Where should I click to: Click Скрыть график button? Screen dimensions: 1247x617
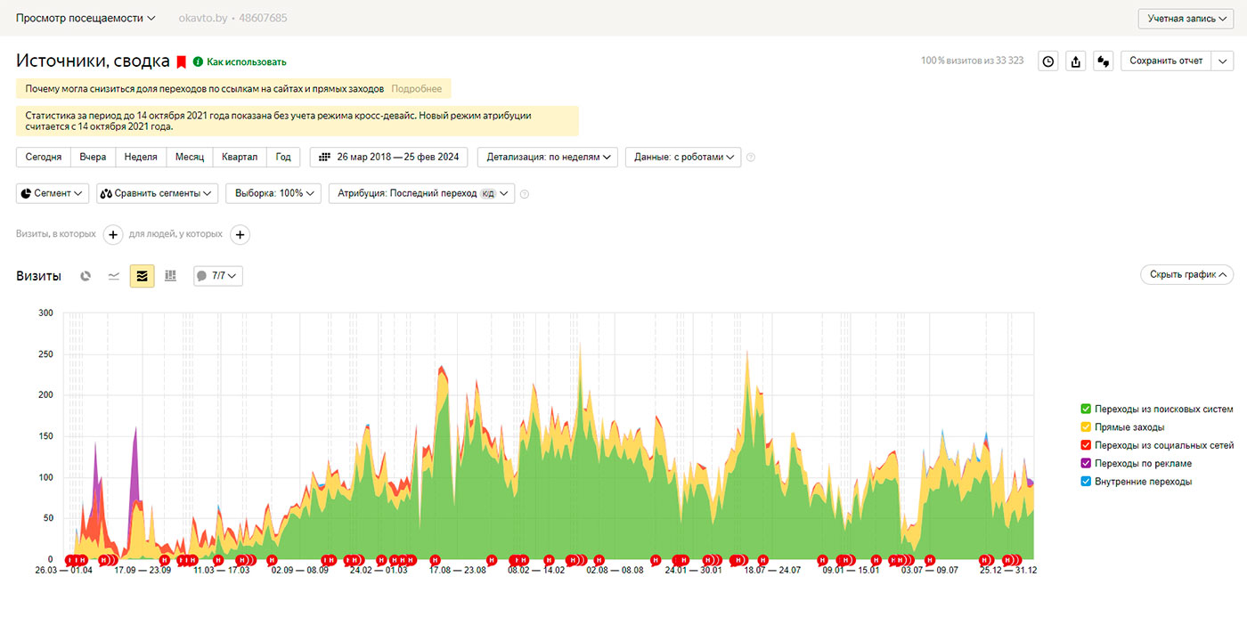click(x=1187, y=274)
